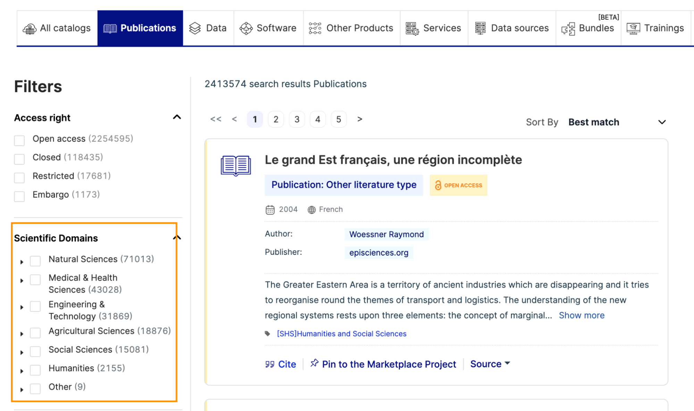Open SHS Humanities and Social Sciences tag

(342, 334)
